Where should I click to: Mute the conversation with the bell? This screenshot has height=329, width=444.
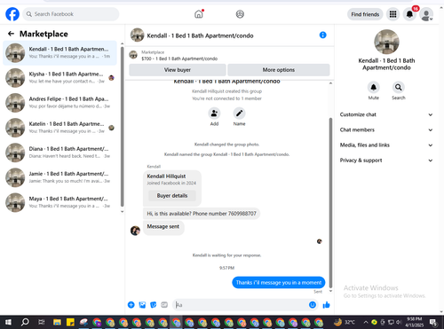(x=374, y=88)
